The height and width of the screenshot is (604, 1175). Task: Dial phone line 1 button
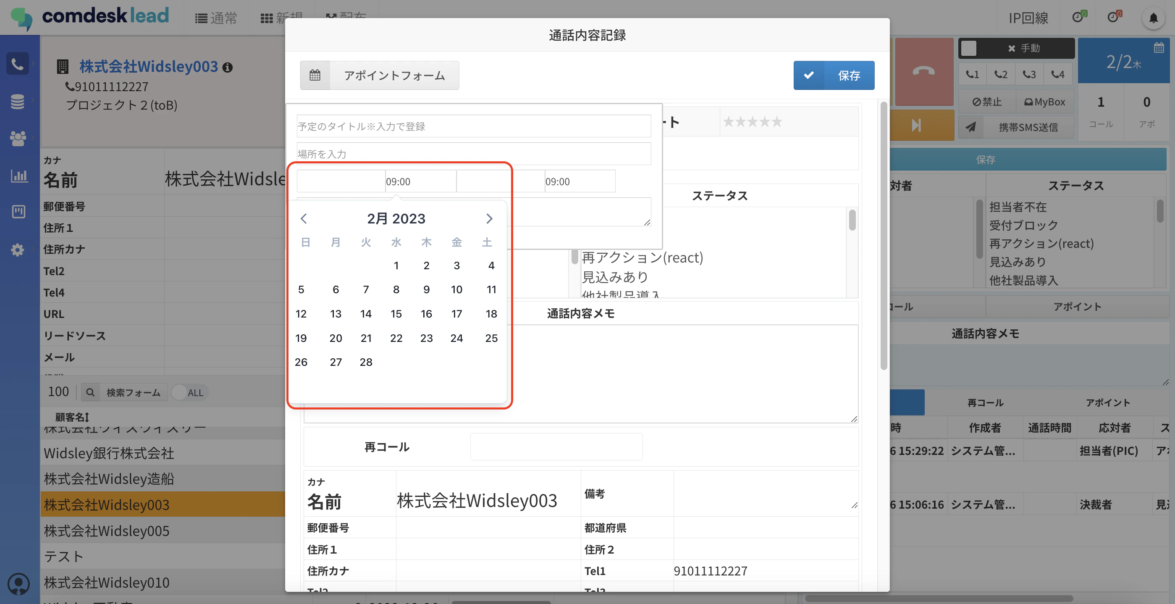coord(973,74)
